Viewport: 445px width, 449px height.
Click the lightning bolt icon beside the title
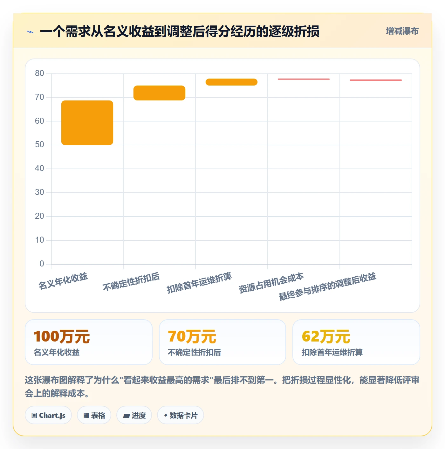(x=30, y=32)
